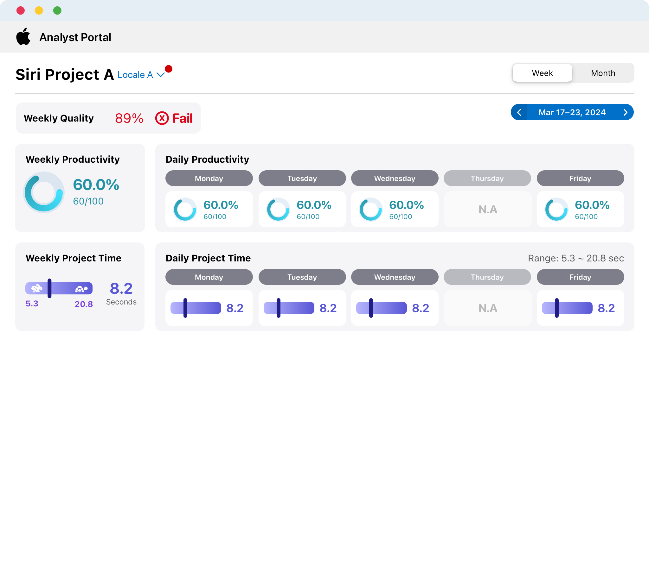Select Friday in Daily Productivity
Image resolution: width=649 pixels, height=583 pixels.
coord(580,178)
